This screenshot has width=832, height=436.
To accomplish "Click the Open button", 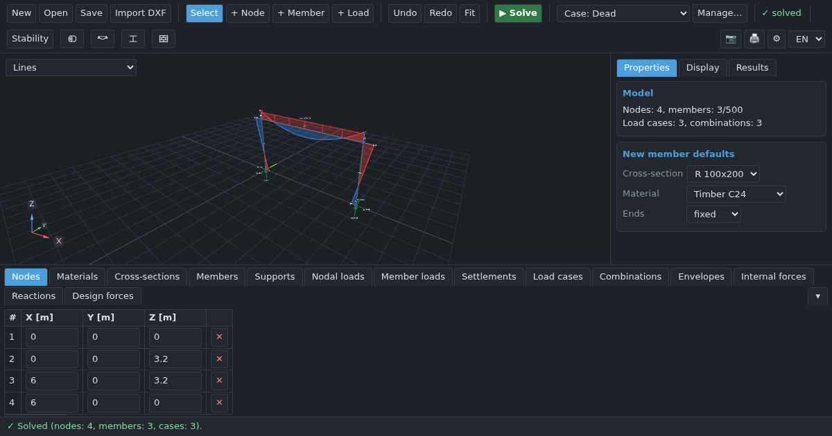I will (x=55, y=13).
